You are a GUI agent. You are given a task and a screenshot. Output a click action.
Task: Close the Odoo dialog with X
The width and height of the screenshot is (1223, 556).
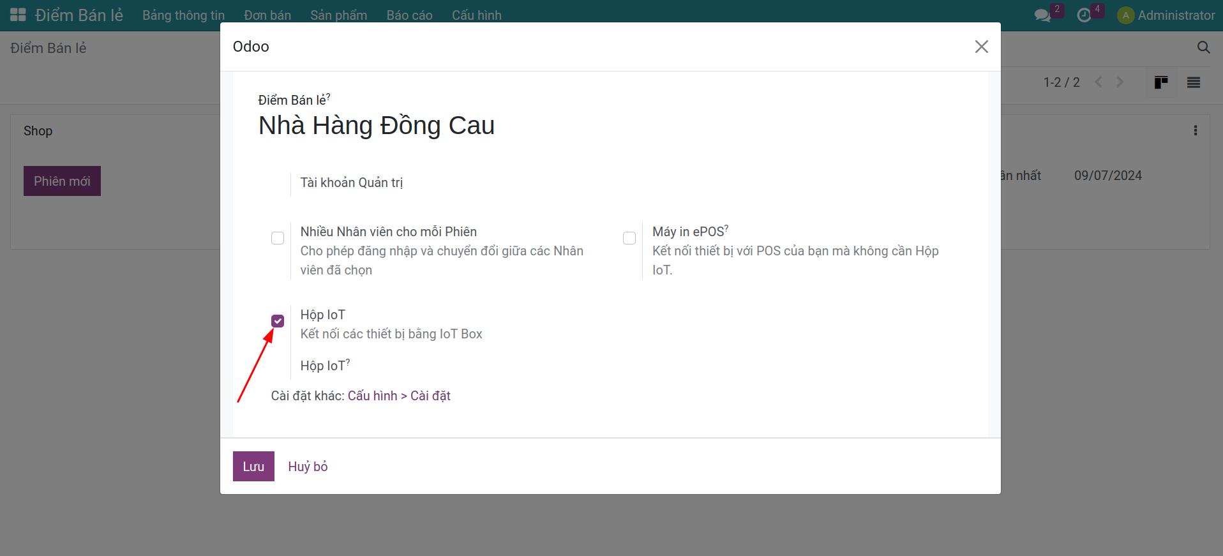tap(981, 47)
